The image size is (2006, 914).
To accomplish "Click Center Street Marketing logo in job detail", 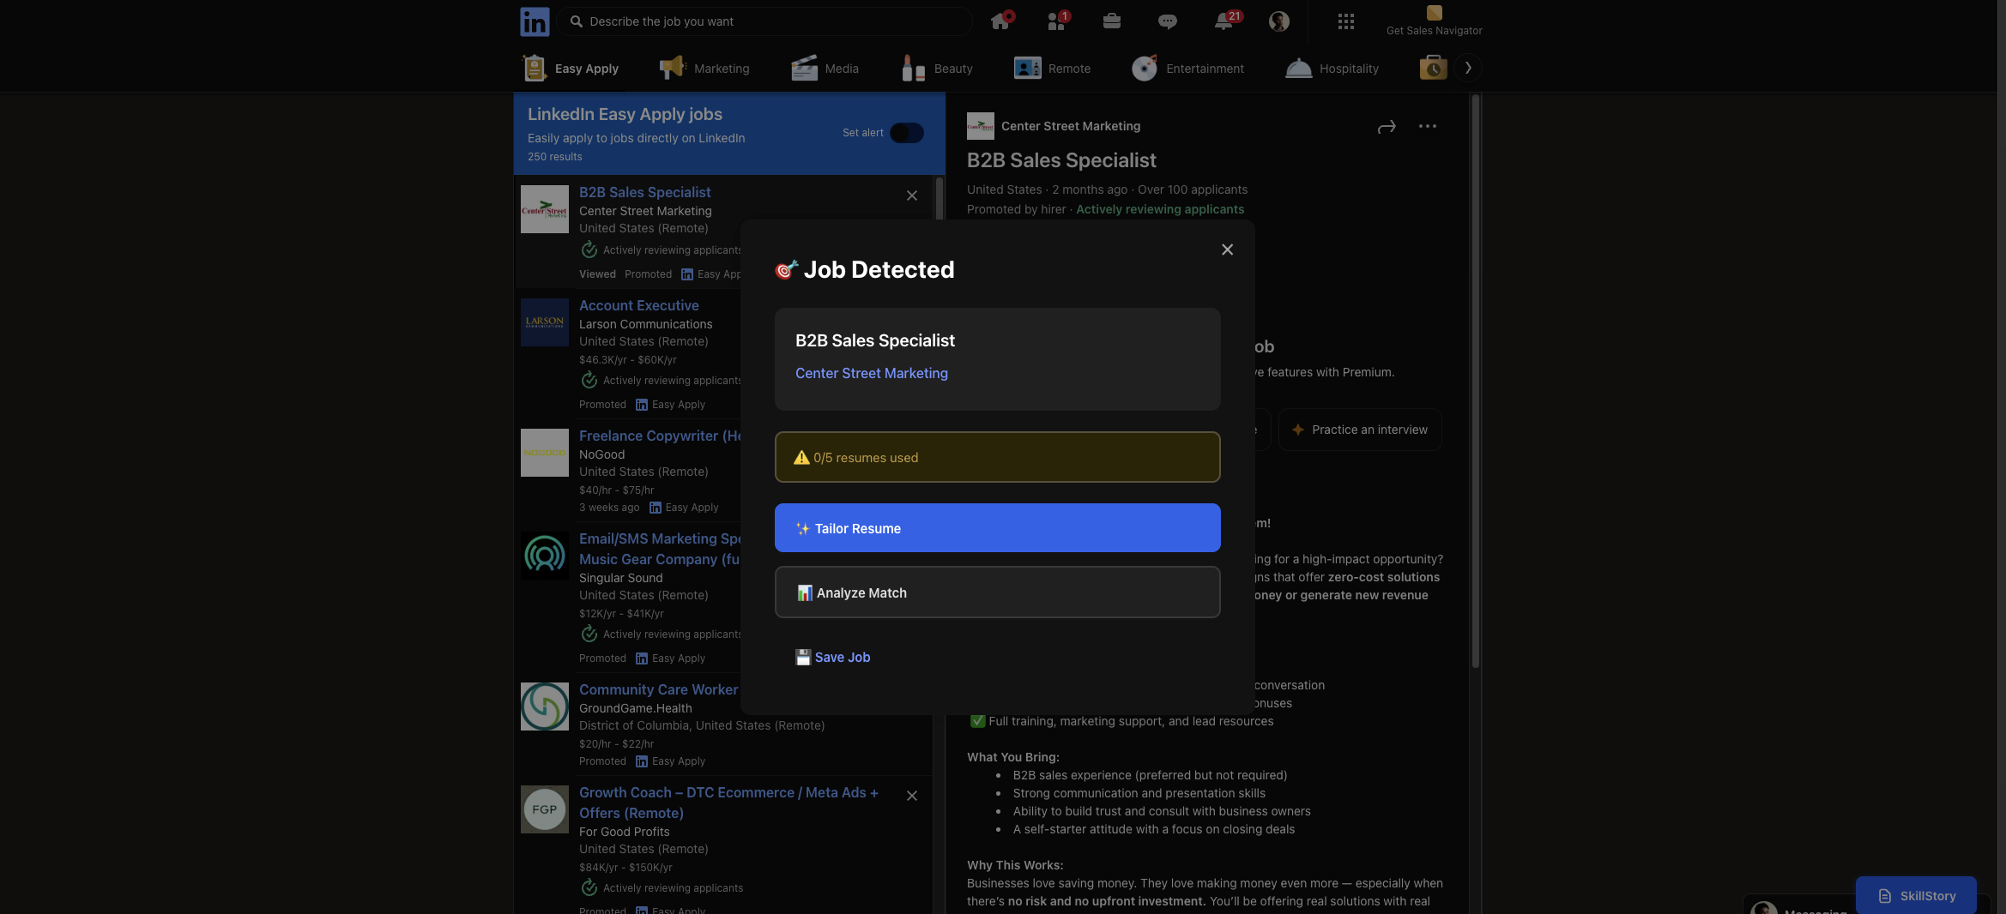I will click(981, 126).
